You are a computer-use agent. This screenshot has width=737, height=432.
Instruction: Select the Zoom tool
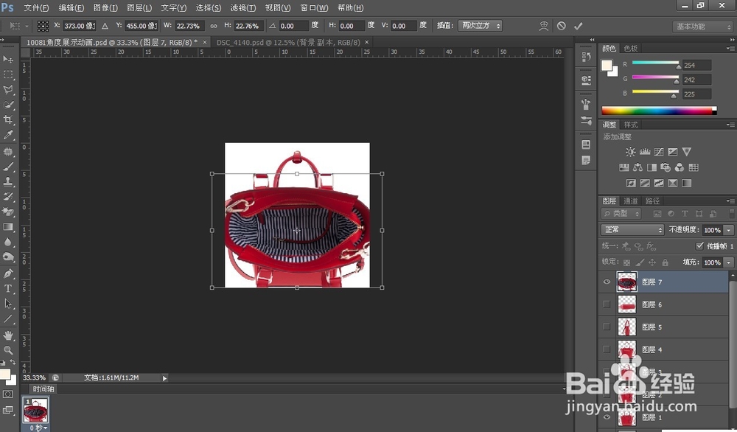tap(8, 350)
